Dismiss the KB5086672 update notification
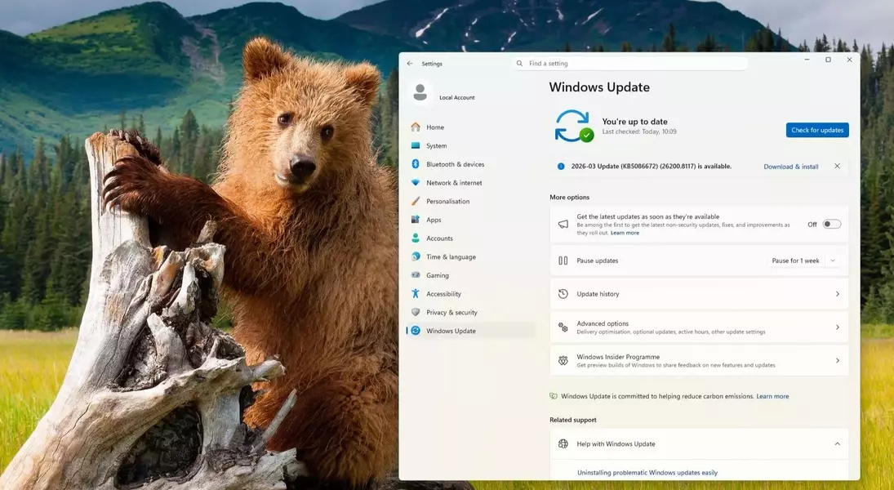The width and height of the screenshot is (894, 490). tap(837, 167)
